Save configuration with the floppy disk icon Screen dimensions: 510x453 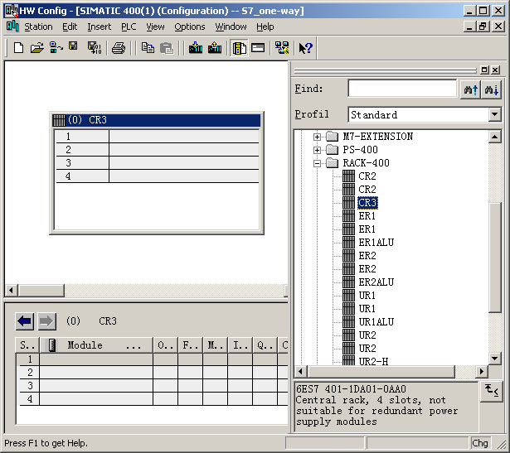pos(73,46)
